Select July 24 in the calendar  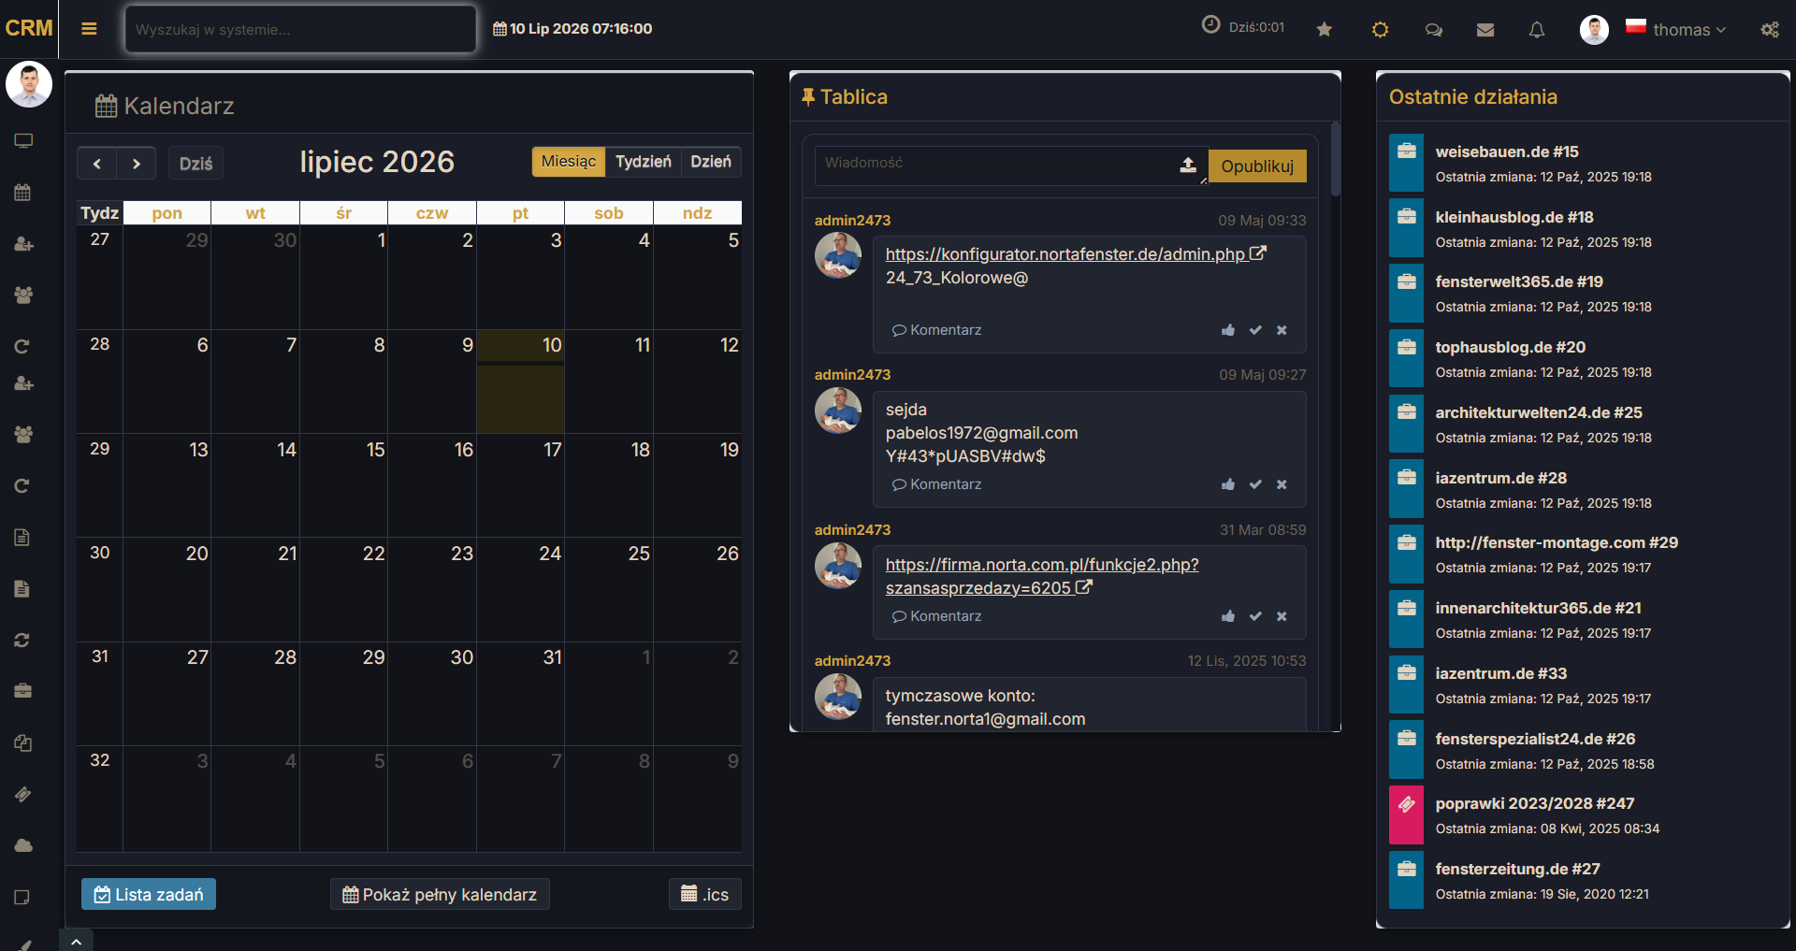(x=520, y=589)
